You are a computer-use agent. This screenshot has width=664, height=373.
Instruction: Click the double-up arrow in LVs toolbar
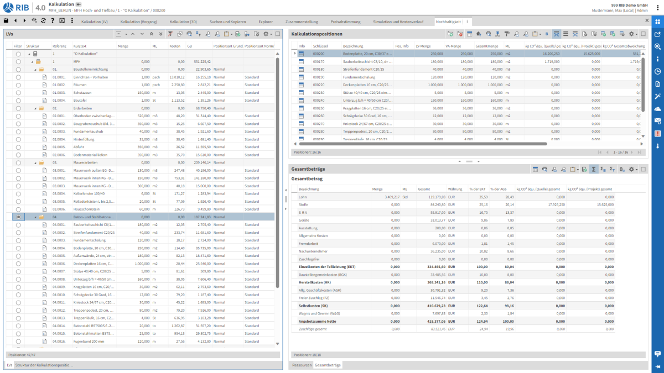152,34
